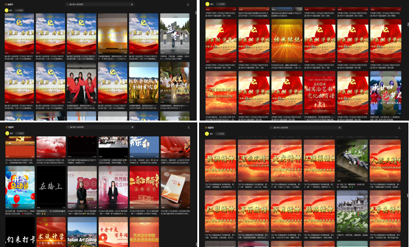This screenshot has height=247, width=409.
Task: Open the Dalian Art College video thumbnail
Action: point(82,234)
